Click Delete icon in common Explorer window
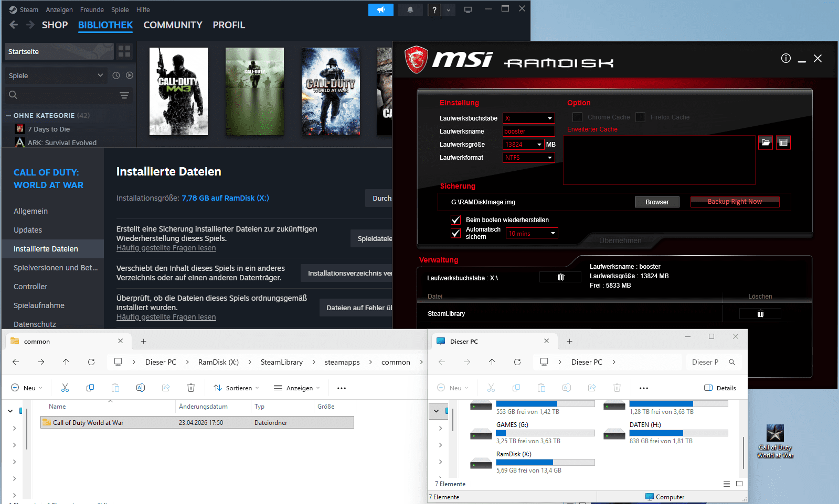This screenshot has width=839, height=504. (x=191, y=388)
